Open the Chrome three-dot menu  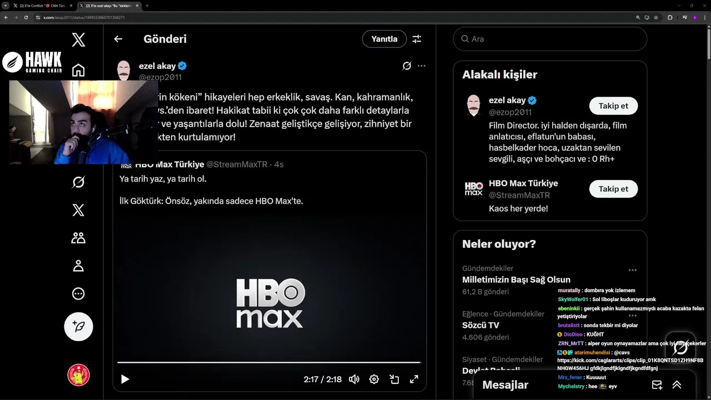point(704,17)
